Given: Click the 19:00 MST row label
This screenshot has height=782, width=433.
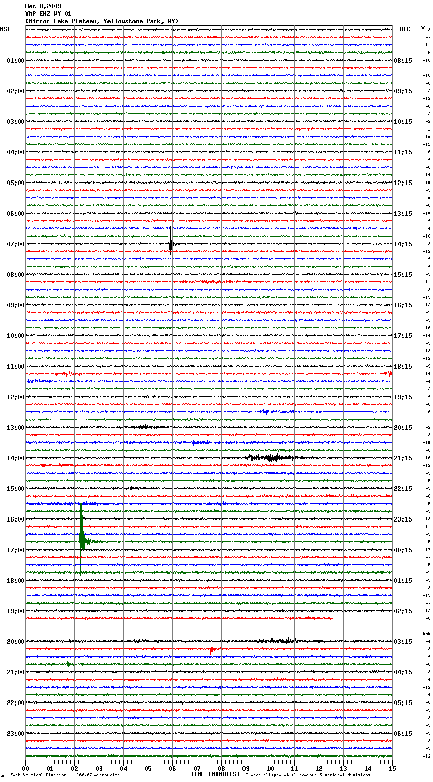Looking at the screenshot, I should click(x=16, y=611).
